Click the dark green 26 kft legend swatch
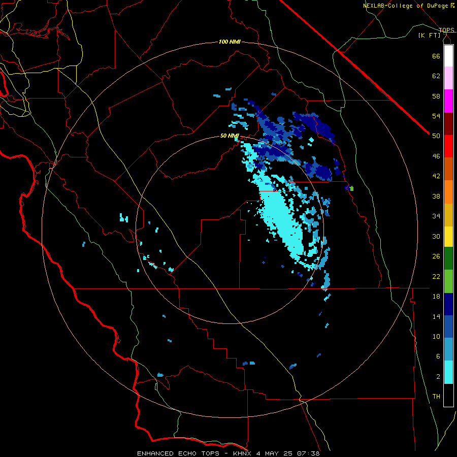 coord(448,258)
